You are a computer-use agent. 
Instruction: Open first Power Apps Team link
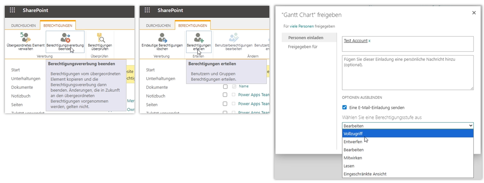[254, 95]
